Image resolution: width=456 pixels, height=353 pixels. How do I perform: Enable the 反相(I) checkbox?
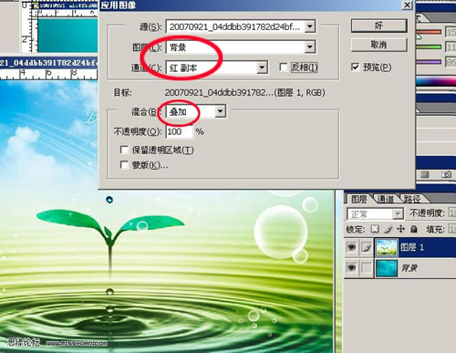click(x=284, y=67)
